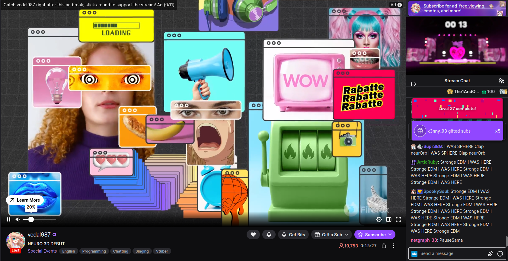Click Learn More ad link
This screenshot has height=261, width=508.
pyautogui.click(x=25, y=200)
